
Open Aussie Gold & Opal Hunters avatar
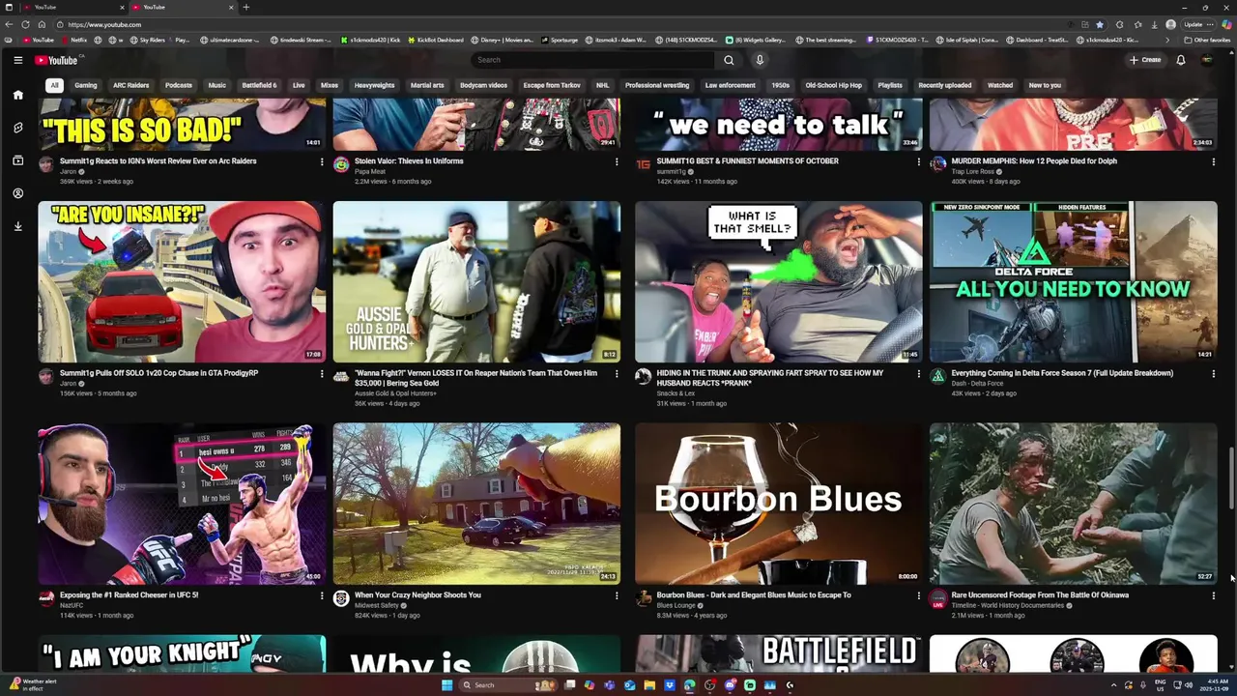pyautogui.click(x=341, y=377)
